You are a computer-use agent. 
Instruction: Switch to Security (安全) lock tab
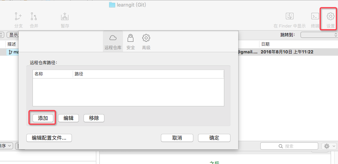131,42
